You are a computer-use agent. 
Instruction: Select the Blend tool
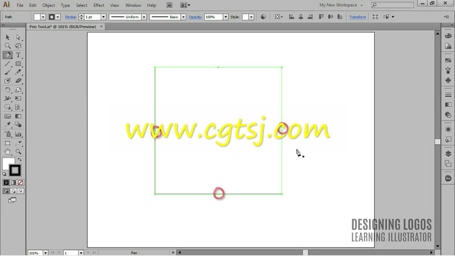point(18,125)
